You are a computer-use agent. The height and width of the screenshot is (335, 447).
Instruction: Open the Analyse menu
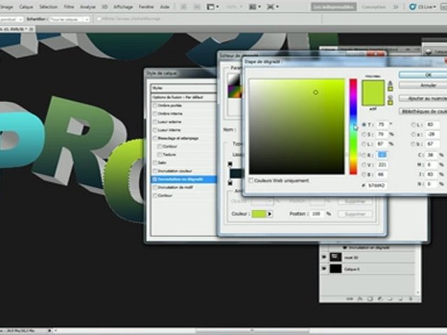pyautogui.click(x=88, y=7)
